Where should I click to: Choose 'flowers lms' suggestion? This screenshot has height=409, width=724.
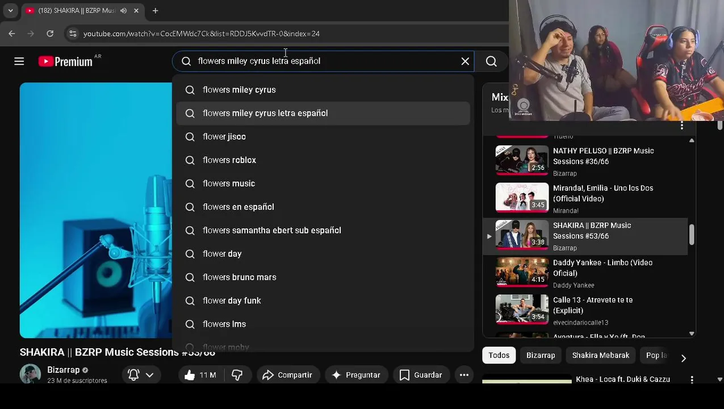(x=323, y=324)
